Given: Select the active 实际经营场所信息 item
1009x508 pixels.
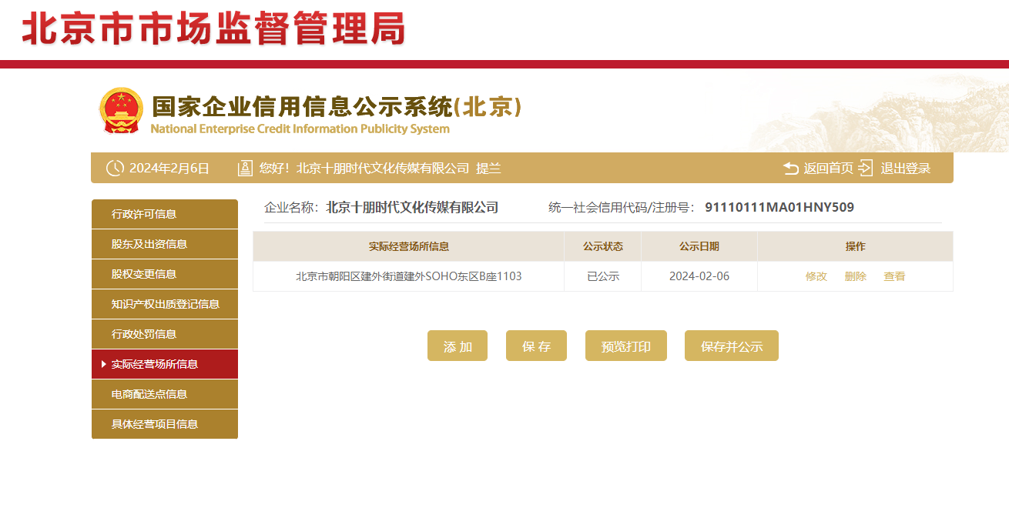Looking at the screenshot, I should coord(165,364).
